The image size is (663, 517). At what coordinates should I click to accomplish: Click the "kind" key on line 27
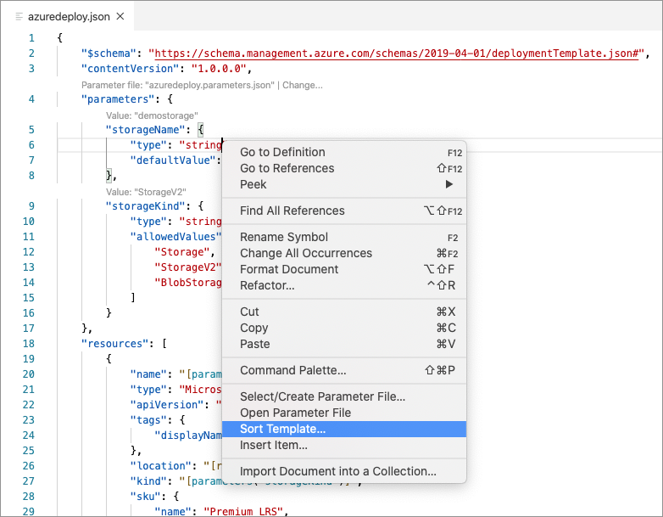tap(148, 481)
